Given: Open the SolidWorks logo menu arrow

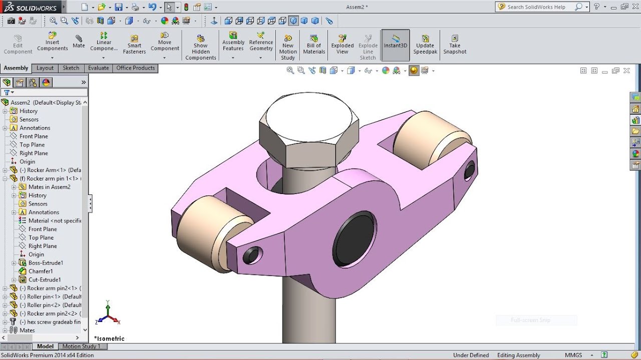Looking at the screenshot, I should click(x=63, y=7).
